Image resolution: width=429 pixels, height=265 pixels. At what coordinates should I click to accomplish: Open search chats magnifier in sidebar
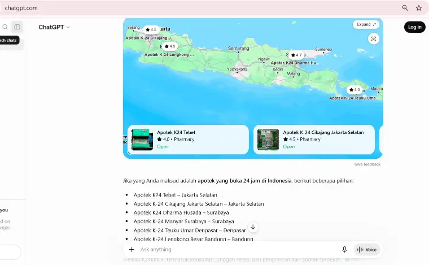(5, 27)
